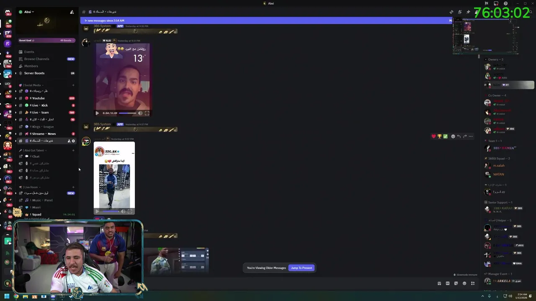Open the Discord help question icon
The width and height of the screenshot is (536, 301).
pyautogui.click(x=506, y=3)
